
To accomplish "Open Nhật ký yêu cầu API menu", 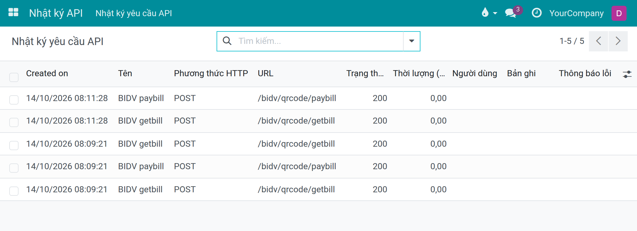I will click(134, 13).
